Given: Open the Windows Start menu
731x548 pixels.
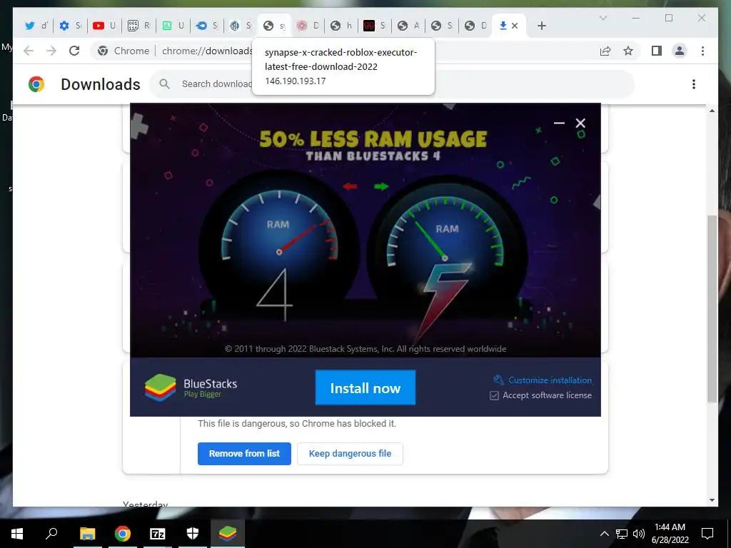Looking at the screenshot, I should tap(17, 534).
